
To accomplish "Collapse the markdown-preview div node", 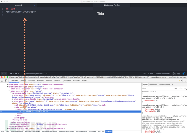I will (x=16, y=109).
